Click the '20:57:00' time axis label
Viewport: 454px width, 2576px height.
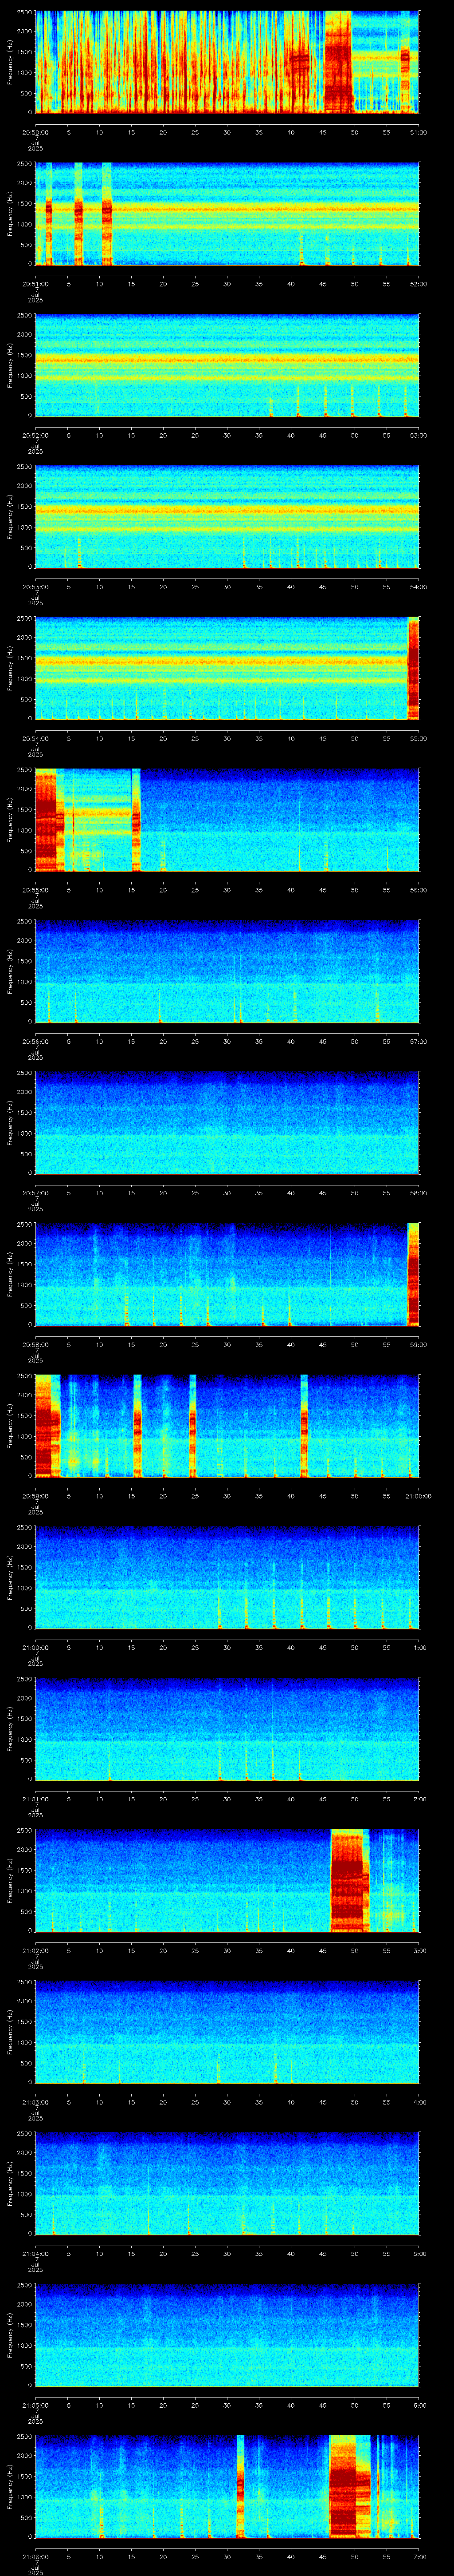[x=35, y=1192]
